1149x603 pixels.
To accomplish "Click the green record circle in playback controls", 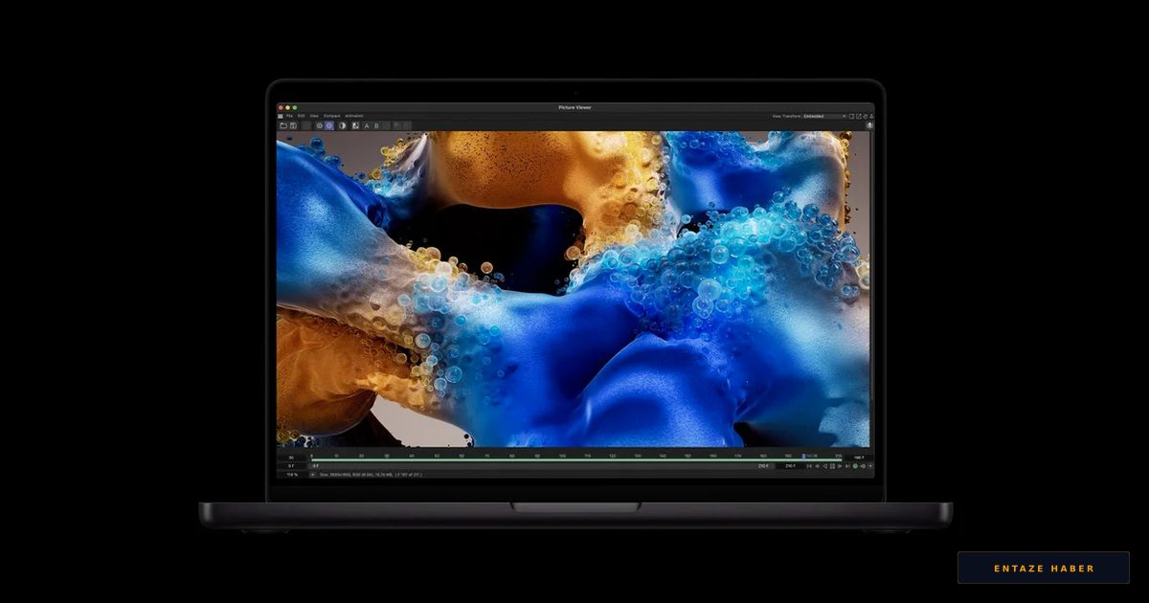I will tap(855, 466).
